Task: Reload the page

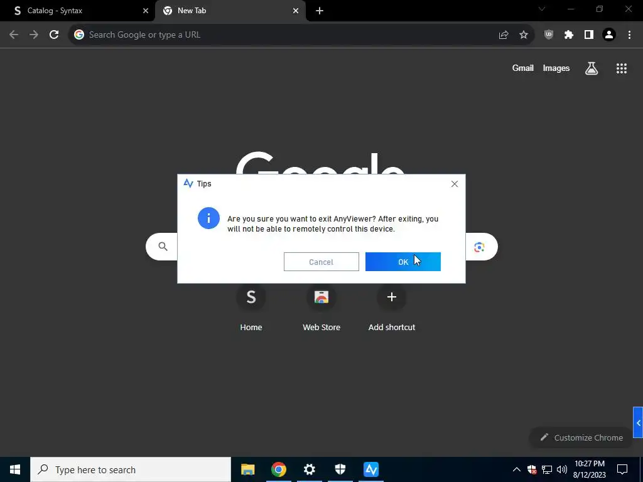Action: click(x=54, y=35)
